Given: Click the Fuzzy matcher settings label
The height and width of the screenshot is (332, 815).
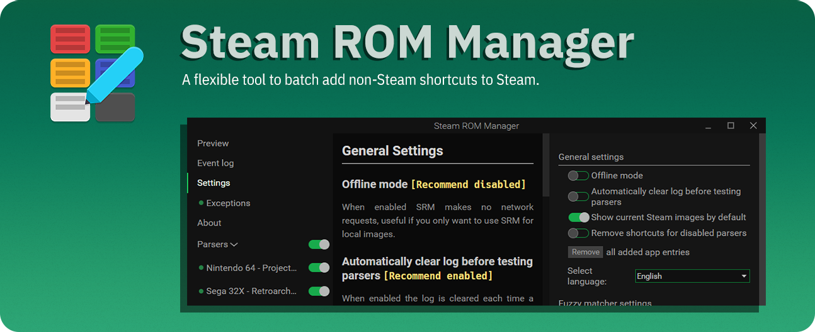Looking at the screenshot, I should 605,303.
